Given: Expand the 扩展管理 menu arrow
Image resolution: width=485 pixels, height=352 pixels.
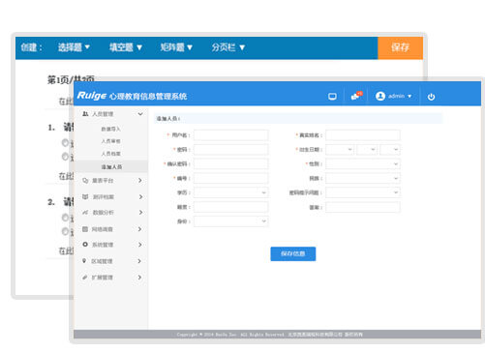Looking at the screenshot, I should point(139,278).
